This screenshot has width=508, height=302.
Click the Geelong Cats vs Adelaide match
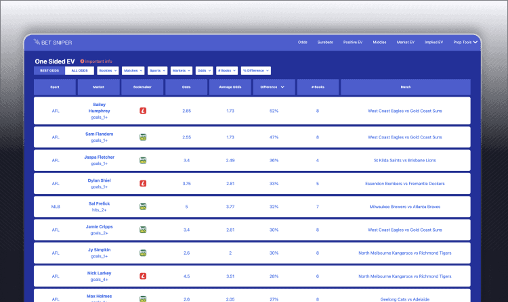coord(405,299)
